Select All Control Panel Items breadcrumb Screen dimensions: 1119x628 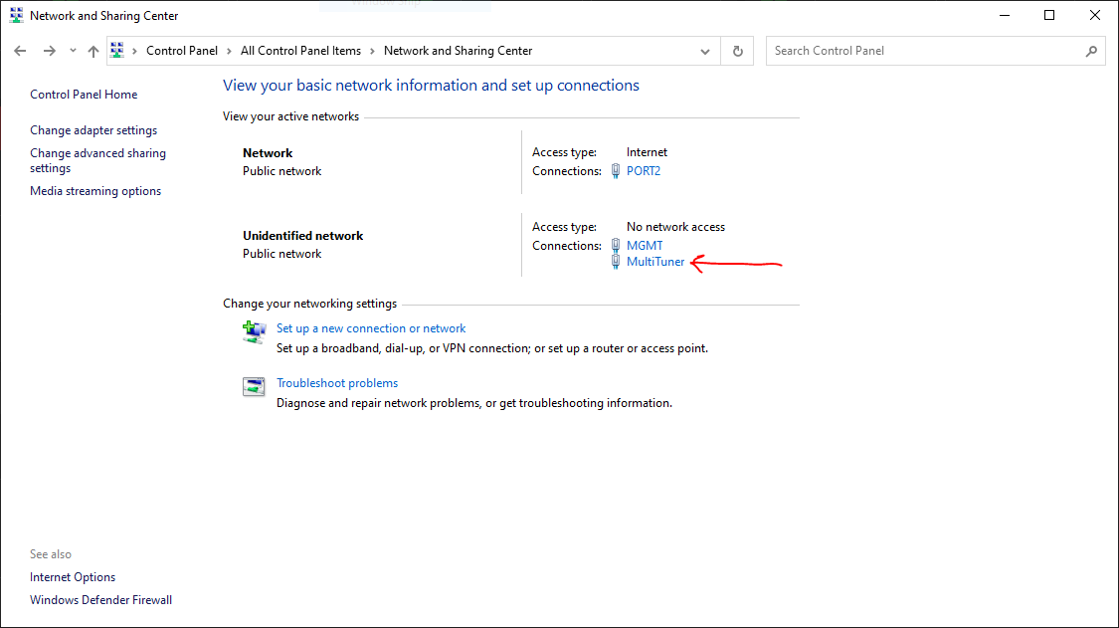[x=300, y=51]
